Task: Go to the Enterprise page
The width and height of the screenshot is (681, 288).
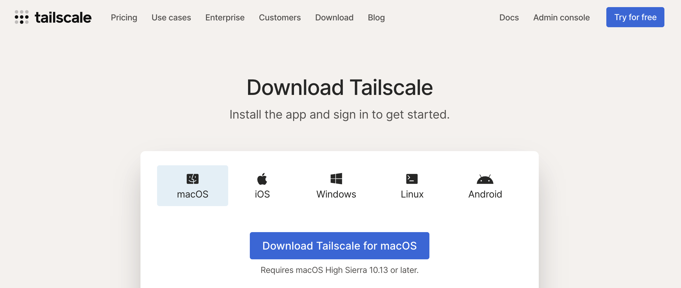Action: (225, 17)
